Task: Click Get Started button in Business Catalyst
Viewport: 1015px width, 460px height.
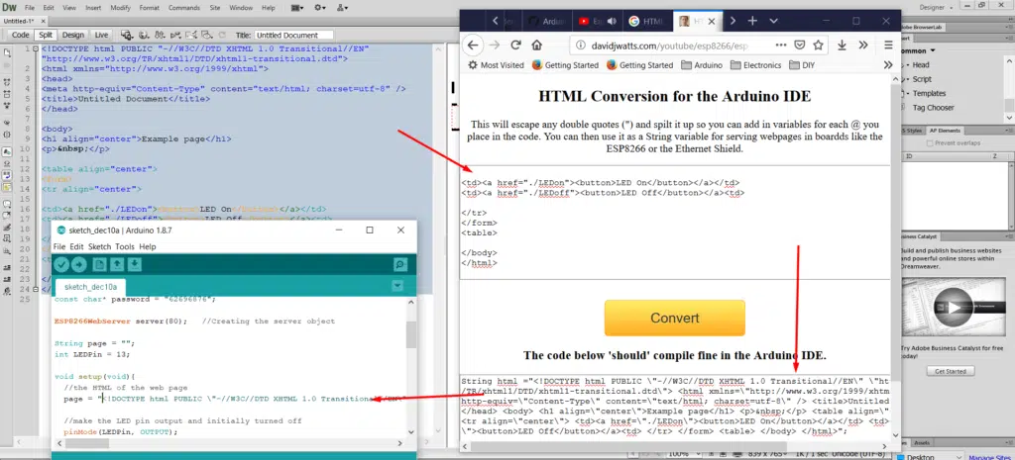Action: coord(950,372)
